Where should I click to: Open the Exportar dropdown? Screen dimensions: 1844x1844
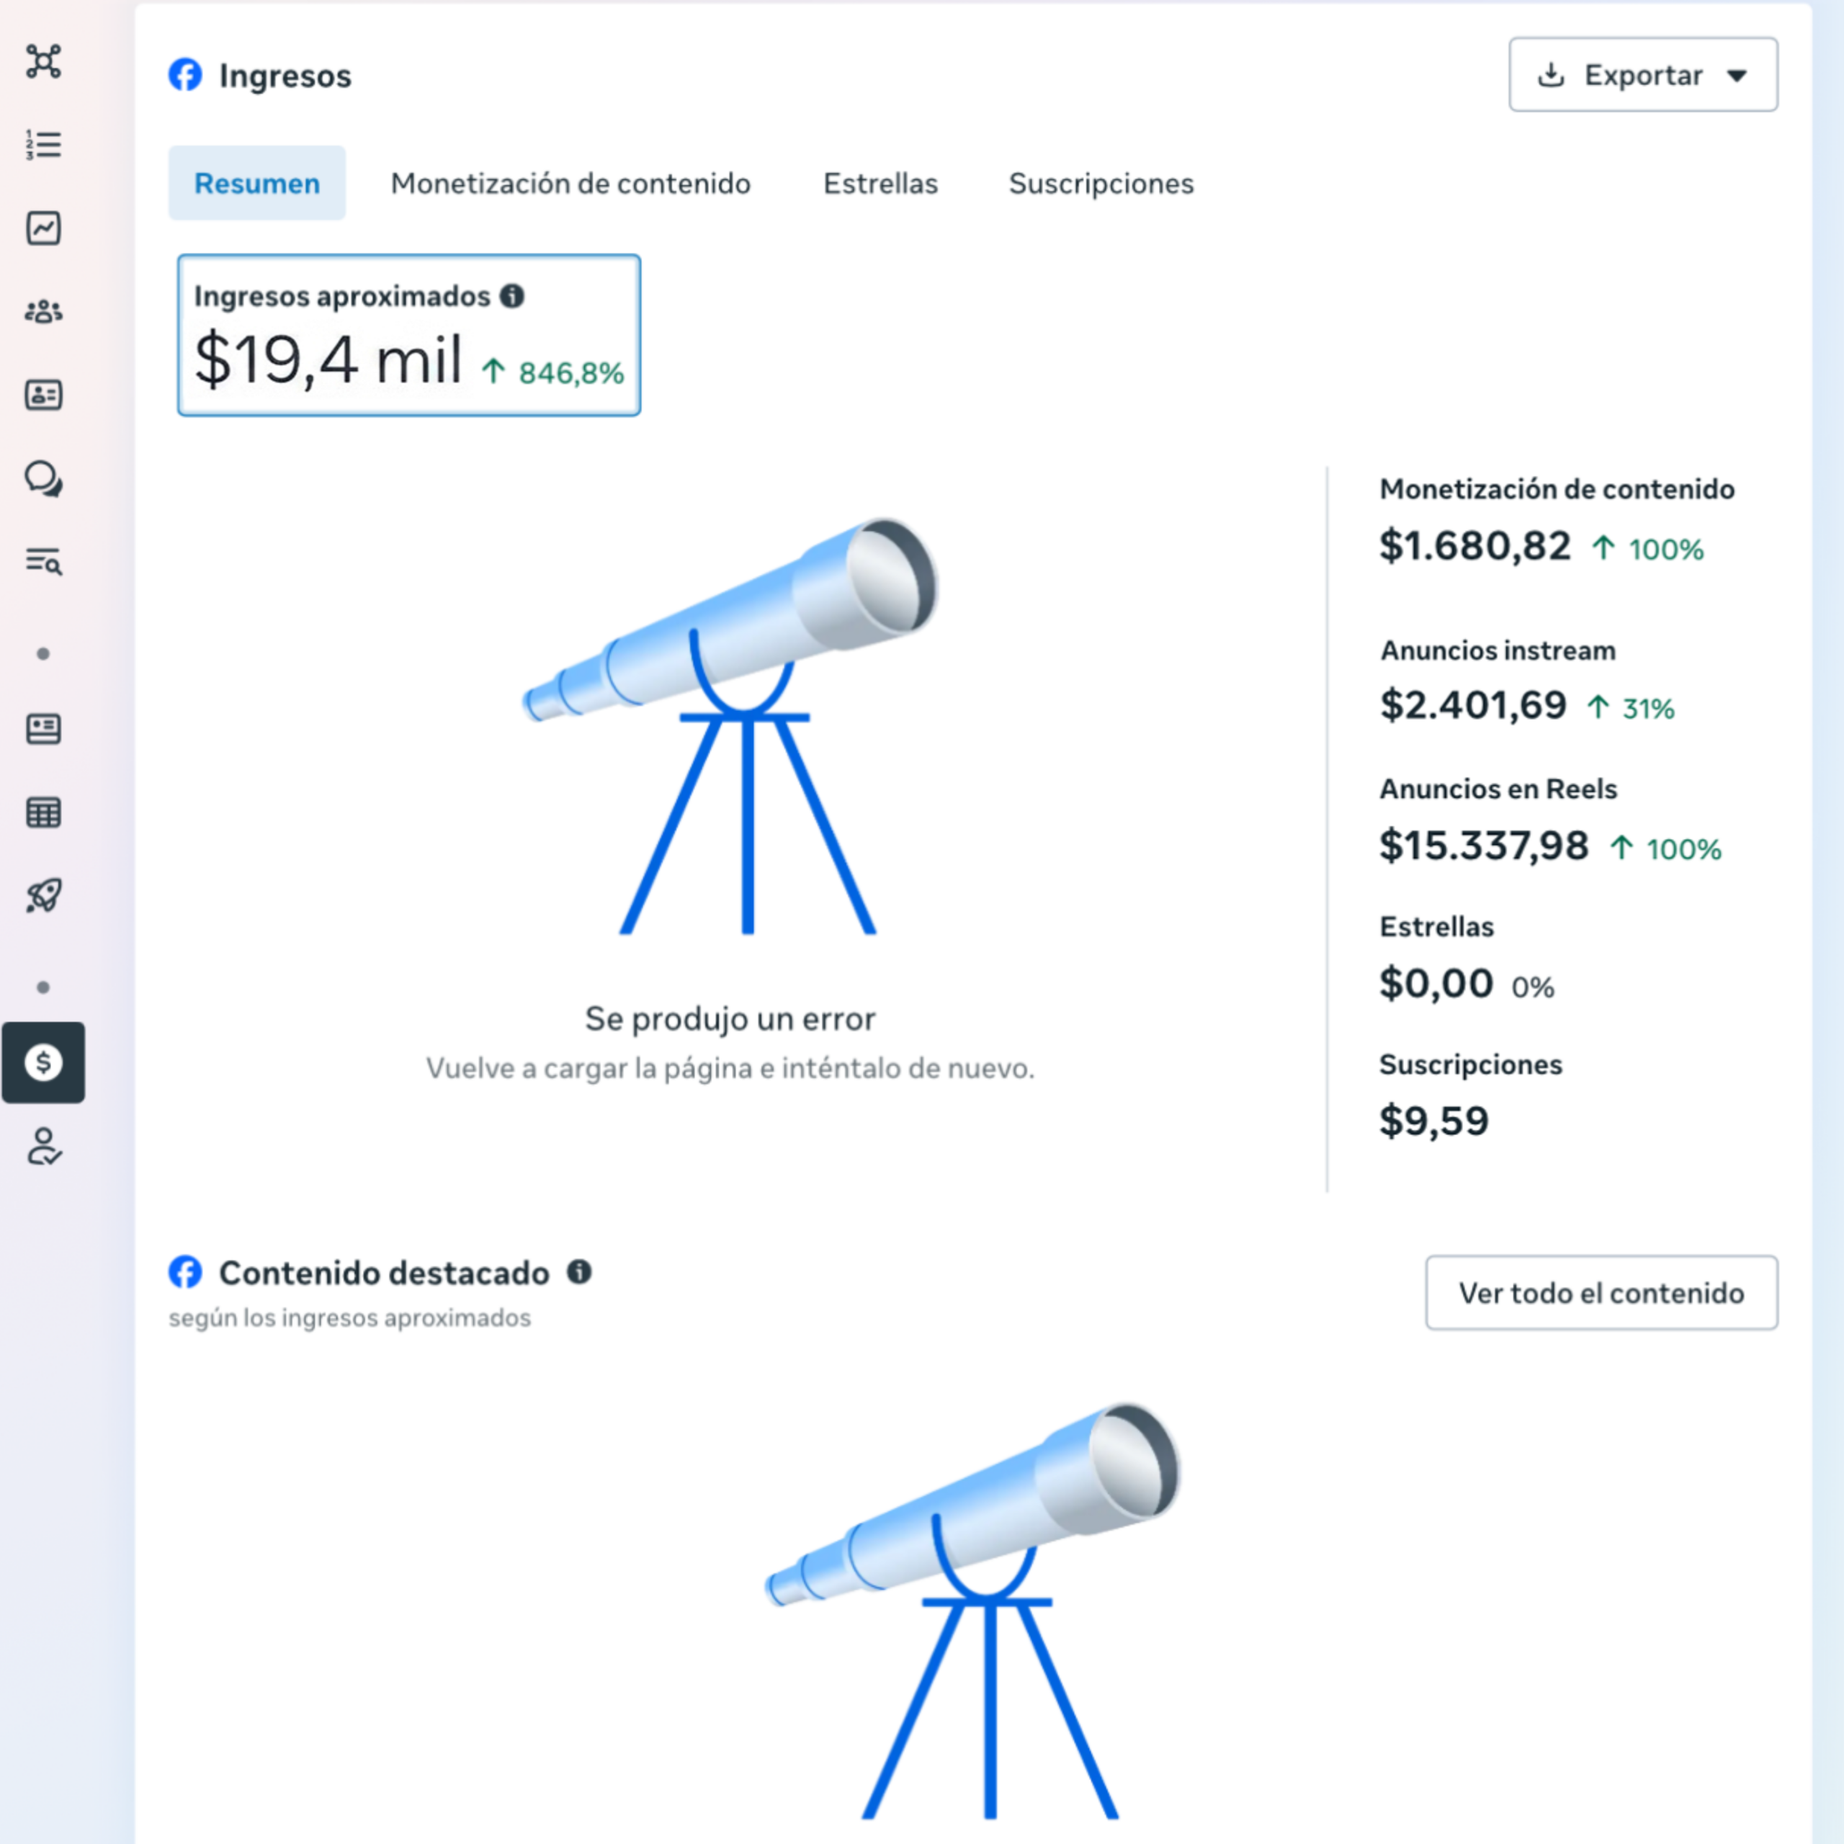(1642, 74)
